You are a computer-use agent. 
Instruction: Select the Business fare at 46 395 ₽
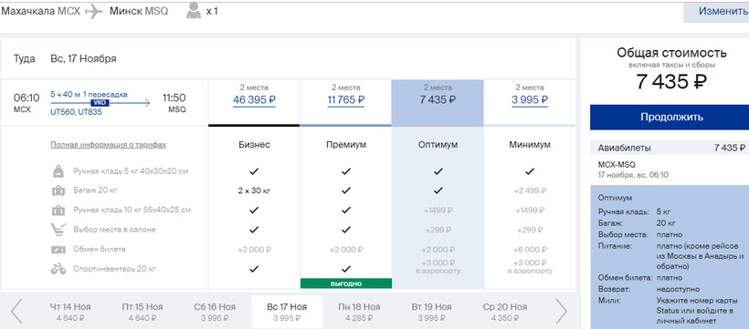(x=254, y=100)
